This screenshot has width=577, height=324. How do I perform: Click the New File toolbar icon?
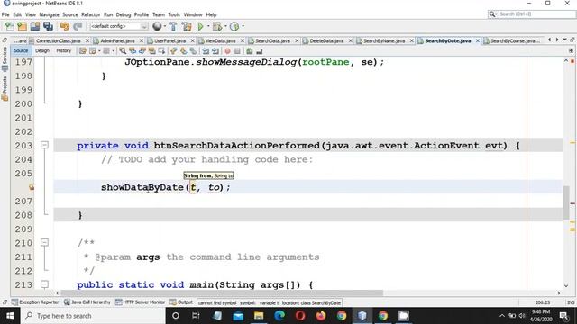tap(10, 26)
